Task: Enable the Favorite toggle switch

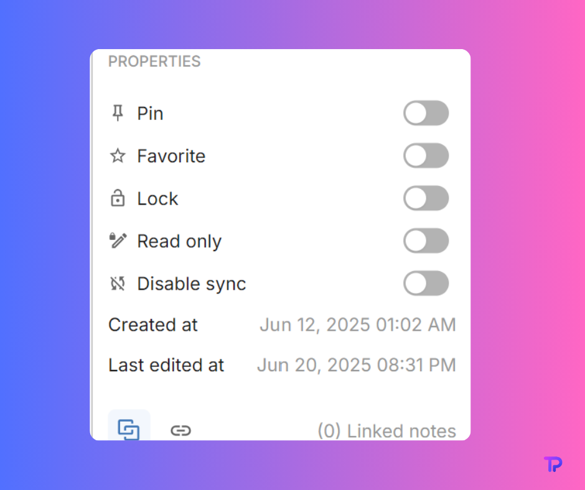Action: click(x=426, y=155)
